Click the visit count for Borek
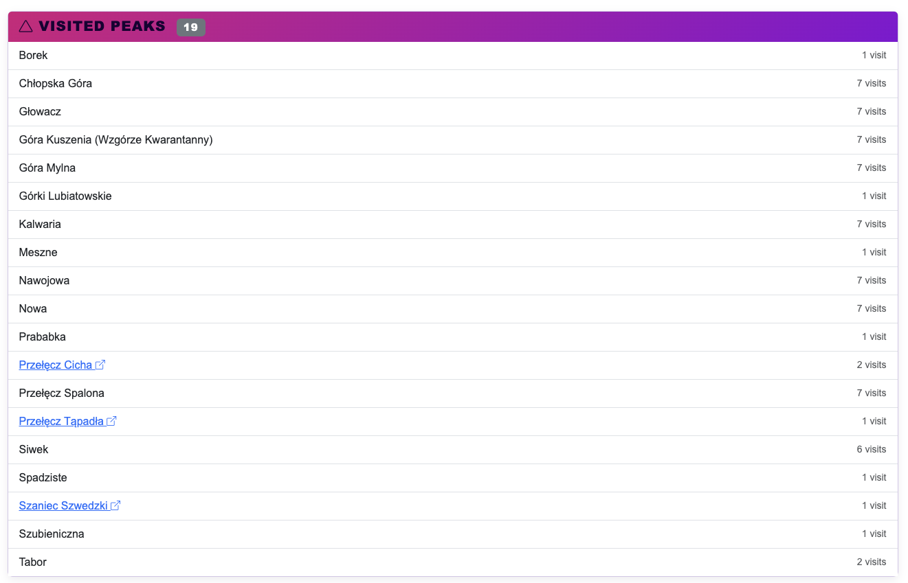Image resolution: width=908 pixels, height=583 pixels. [874, 55]
